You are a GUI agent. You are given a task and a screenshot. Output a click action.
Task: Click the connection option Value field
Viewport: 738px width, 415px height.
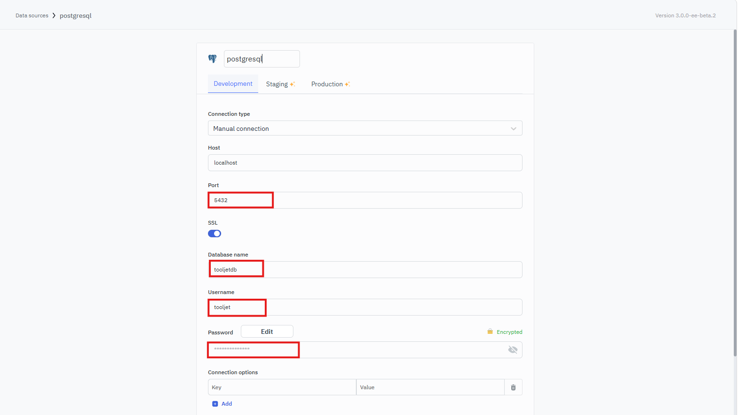click(430, 387)
